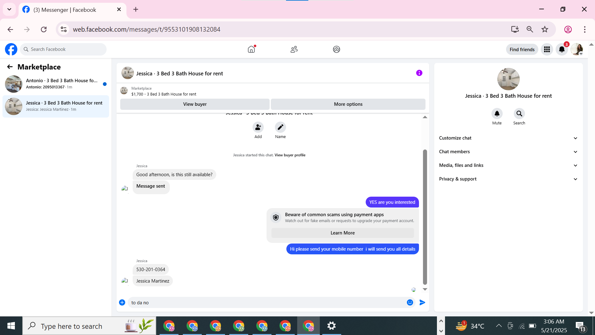This screenshot has width=595, height=335.
Task: View site information icon in address bar
Action: click(64, 29)
